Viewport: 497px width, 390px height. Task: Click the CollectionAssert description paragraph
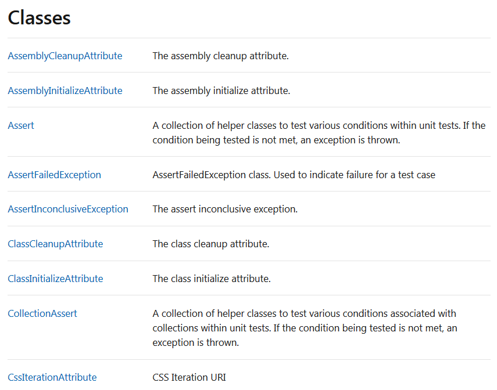click(x=305, y=328)
